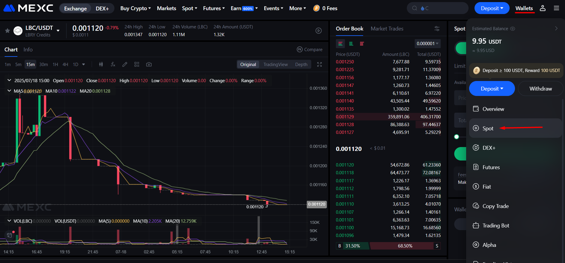The height and width of the screenshot is (263, 565).
Task: Click the Deposit button in wallet panel
Action: click(492, 88)
